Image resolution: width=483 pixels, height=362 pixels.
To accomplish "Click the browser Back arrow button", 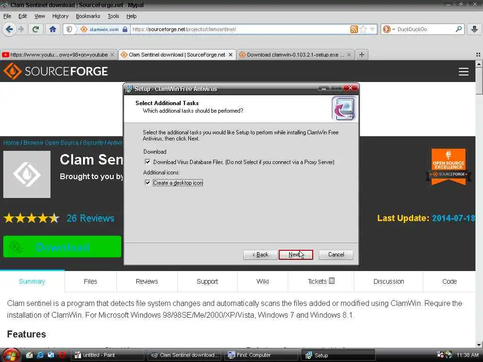I will [9, 29].
